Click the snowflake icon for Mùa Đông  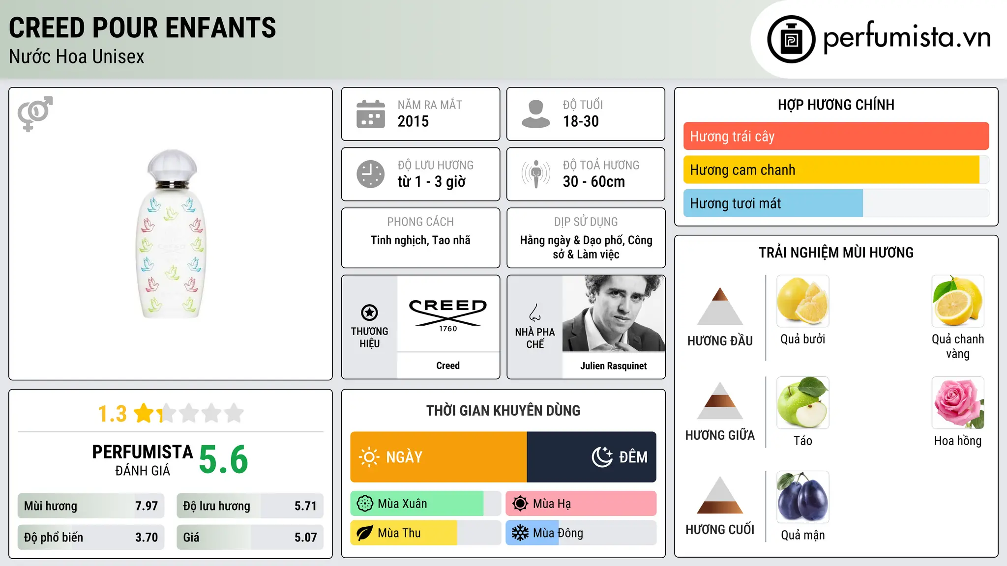pos(520,533)
